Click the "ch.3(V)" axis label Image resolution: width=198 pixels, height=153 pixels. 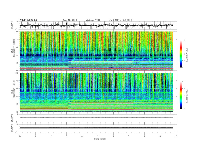pyautogui.click(x=12, y=118)
